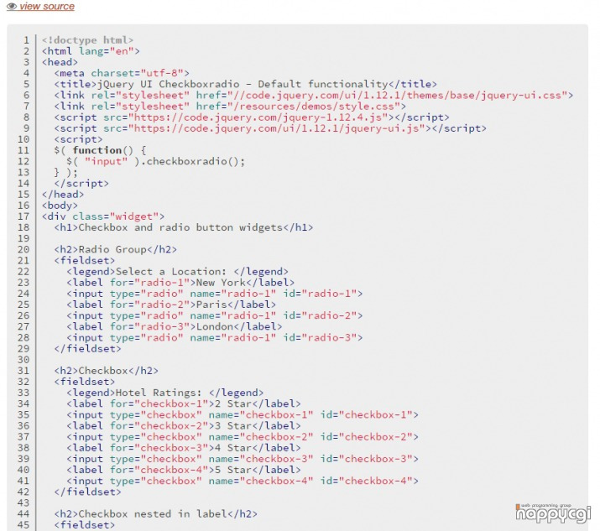Click the eye icon beside view source
This screenshot has height=531, width=600.
12,6
